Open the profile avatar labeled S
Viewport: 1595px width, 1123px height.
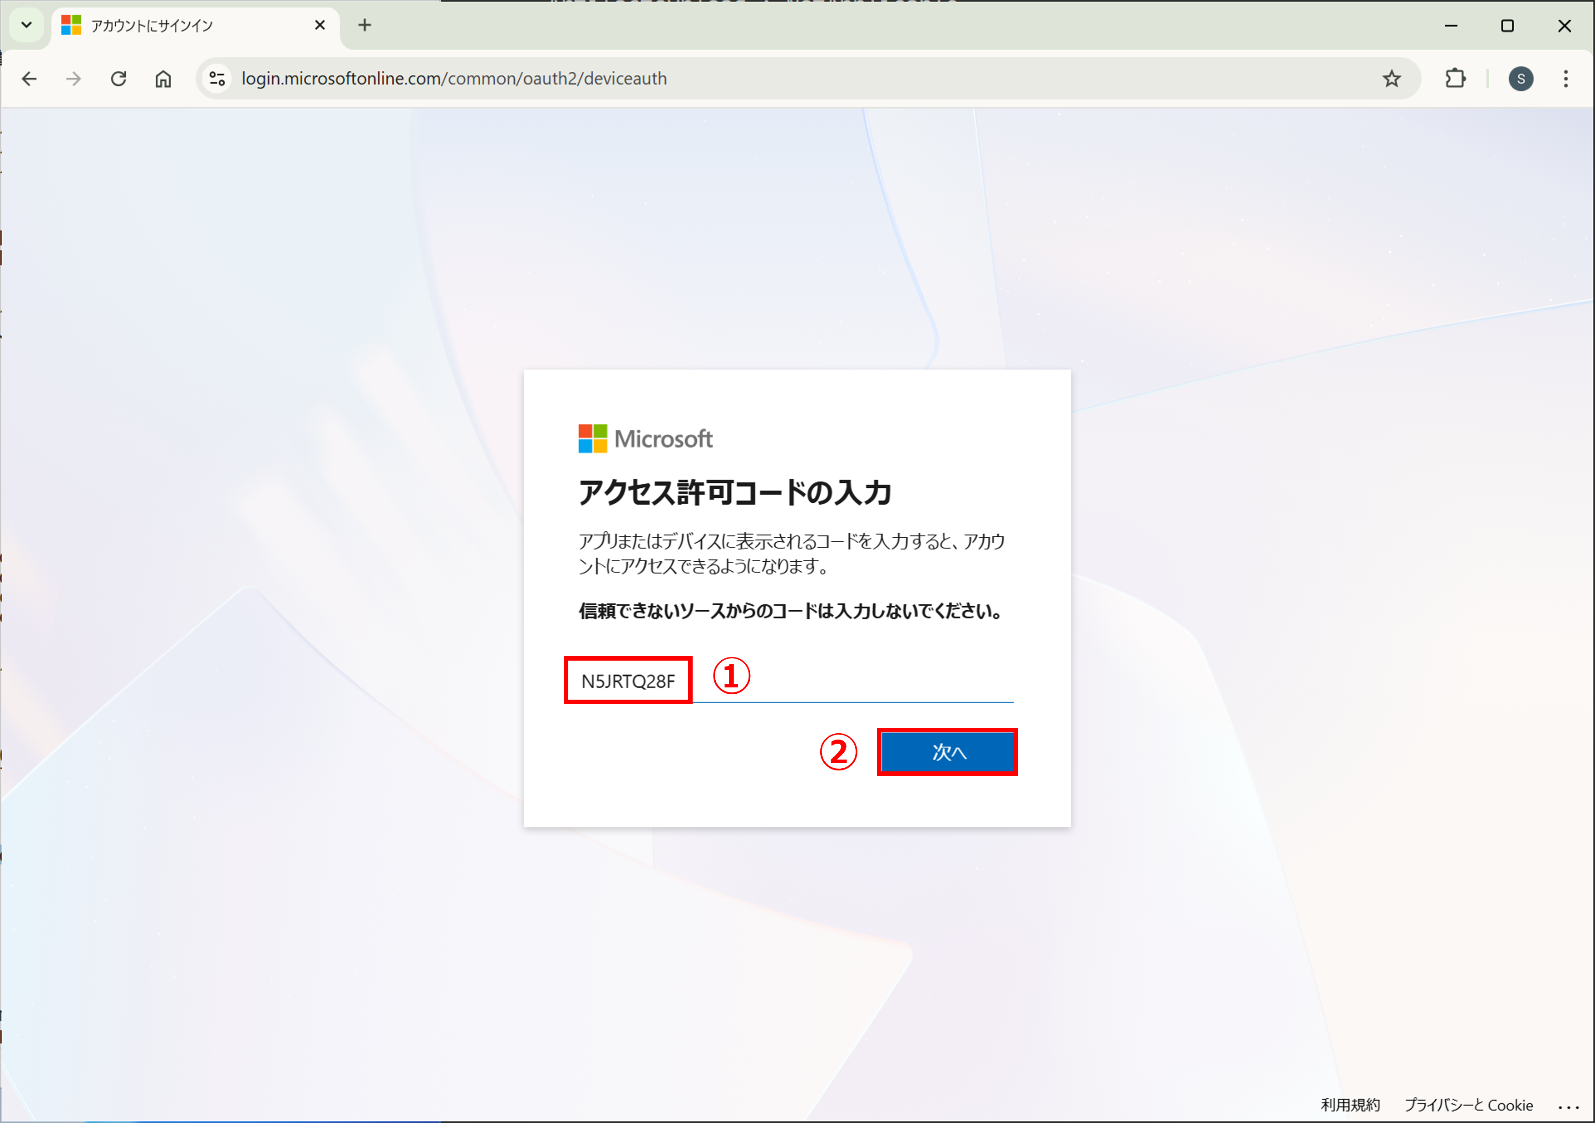tap(1521, 79)
